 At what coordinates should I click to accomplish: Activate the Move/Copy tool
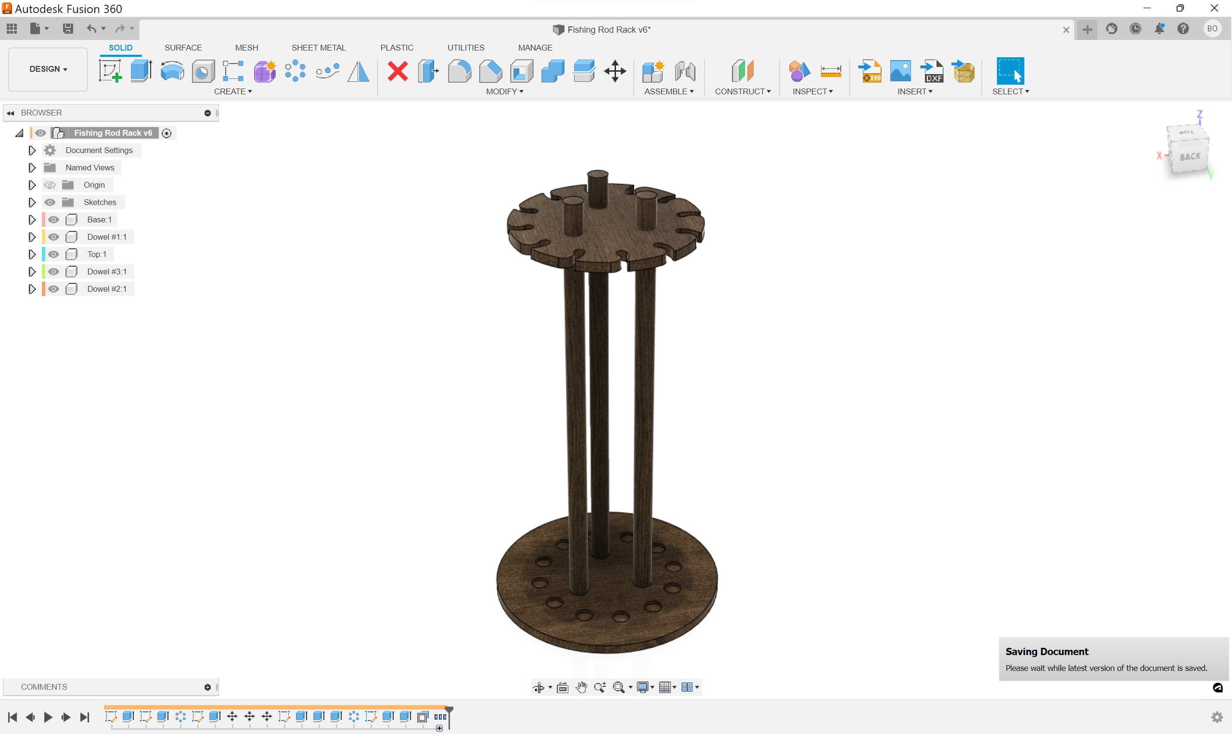tap(615, 71)
